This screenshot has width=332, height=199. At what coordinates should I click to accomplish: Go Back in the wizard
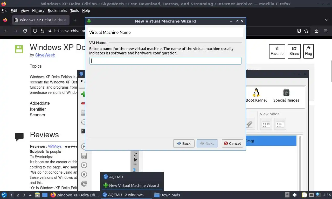click(x=184, y=143)
